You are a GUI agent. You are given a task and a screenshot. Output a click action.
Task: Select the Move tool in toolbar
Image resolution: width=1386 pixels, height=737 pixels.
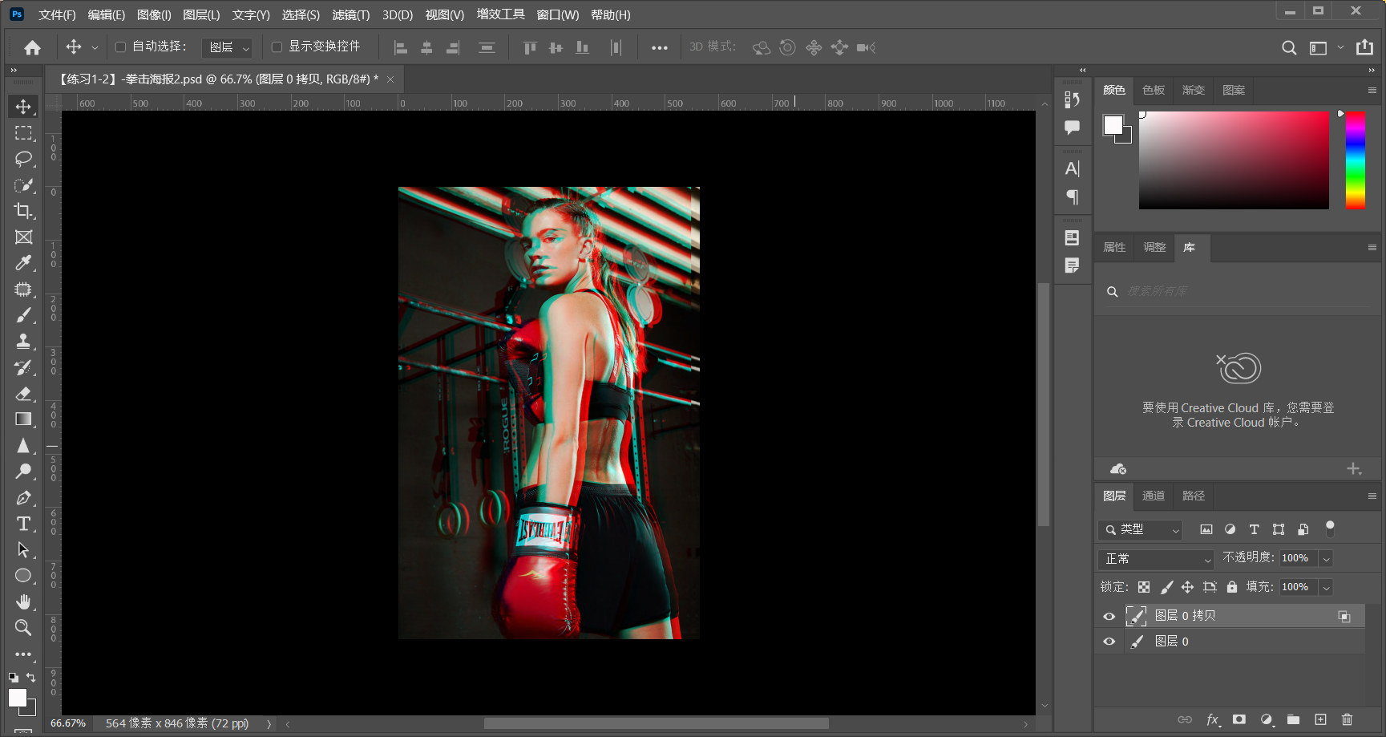tap(23, 107)
